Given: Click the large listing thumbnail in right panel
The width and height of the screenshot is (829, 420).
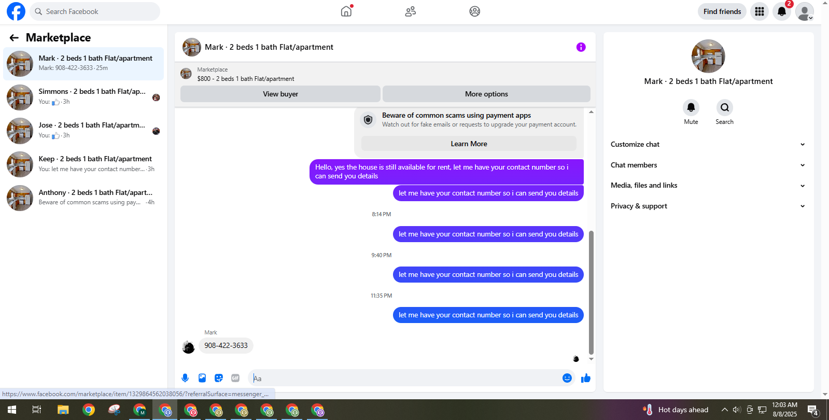Looking at the screenshot, I should tap(708, 56).
